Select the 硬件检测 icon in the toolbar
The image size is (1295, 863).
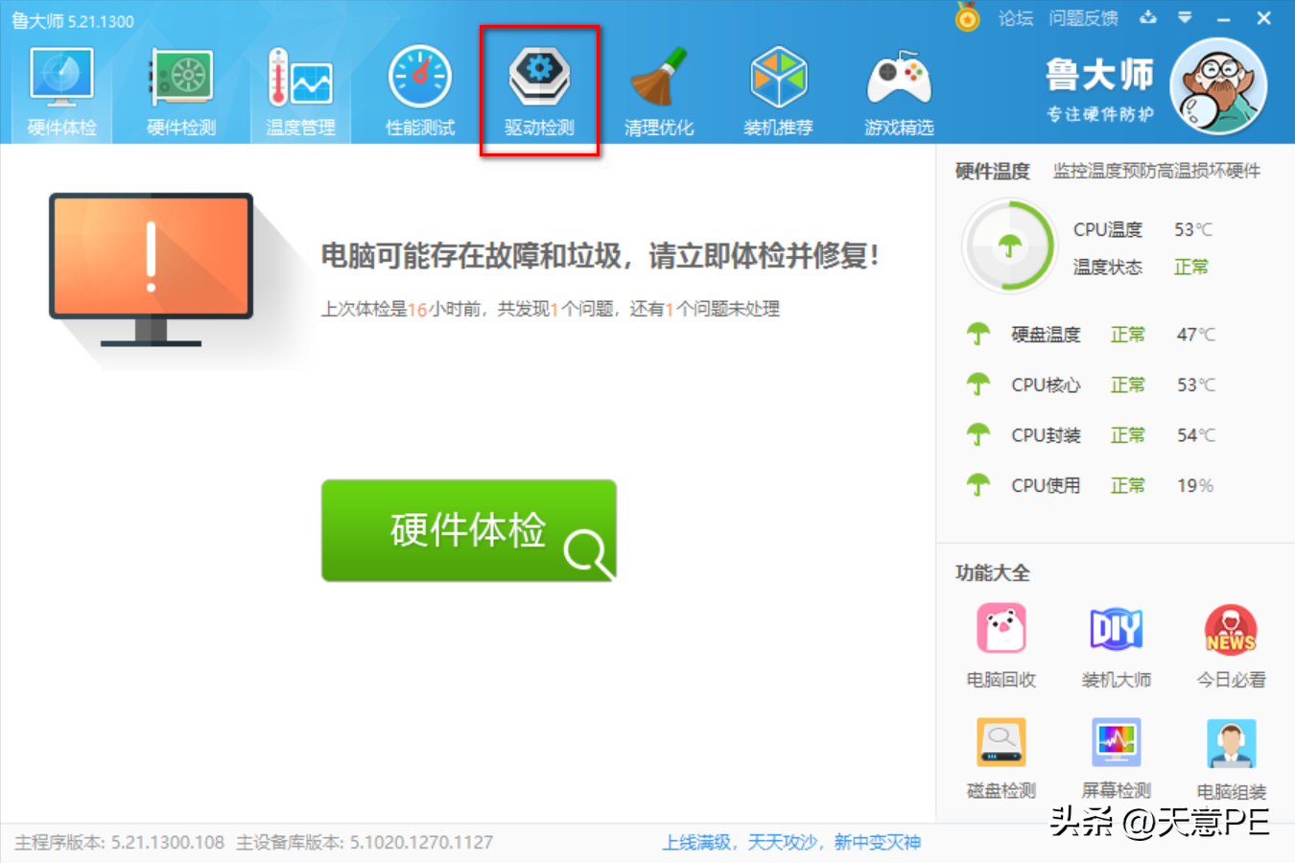point(180,88)
